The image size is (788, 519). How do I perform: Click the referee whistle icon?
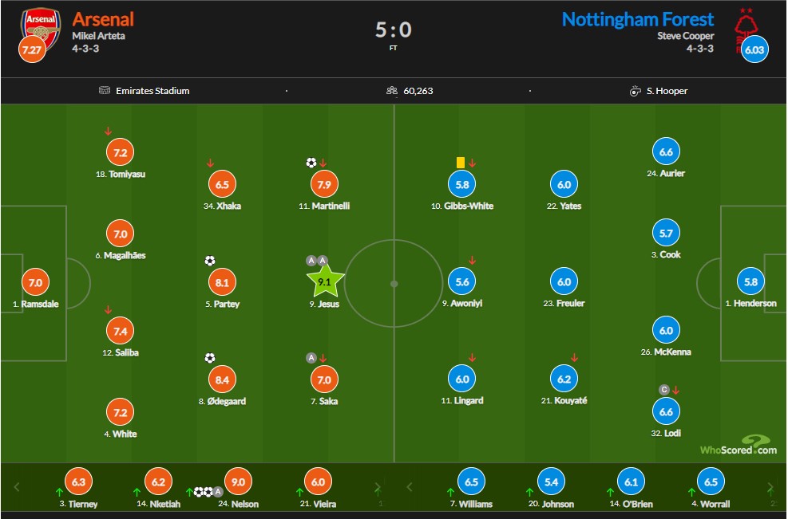(636, 91)
